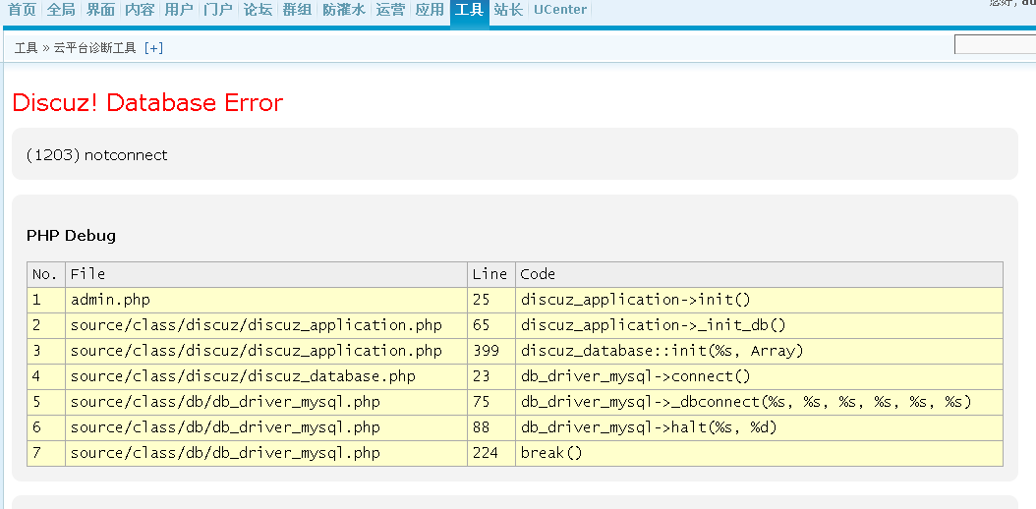Open the 应用 tab

(430, 10)
